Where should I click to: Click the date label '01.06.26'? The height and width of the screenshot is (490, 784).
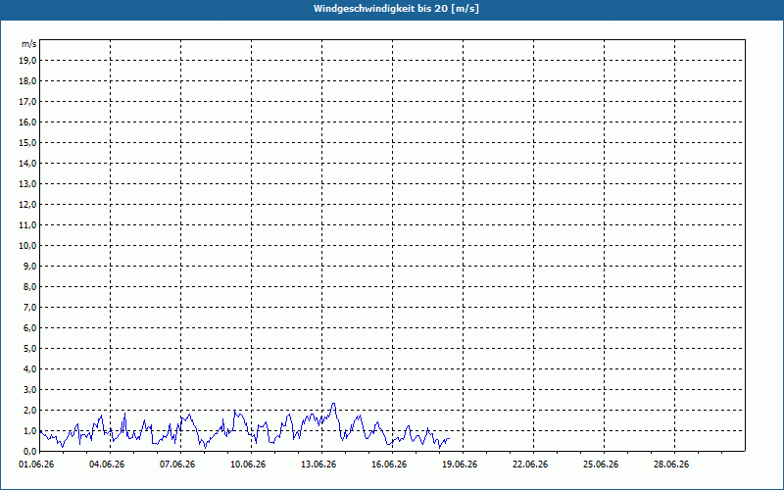pyautogui.click(x=36, y=465)
